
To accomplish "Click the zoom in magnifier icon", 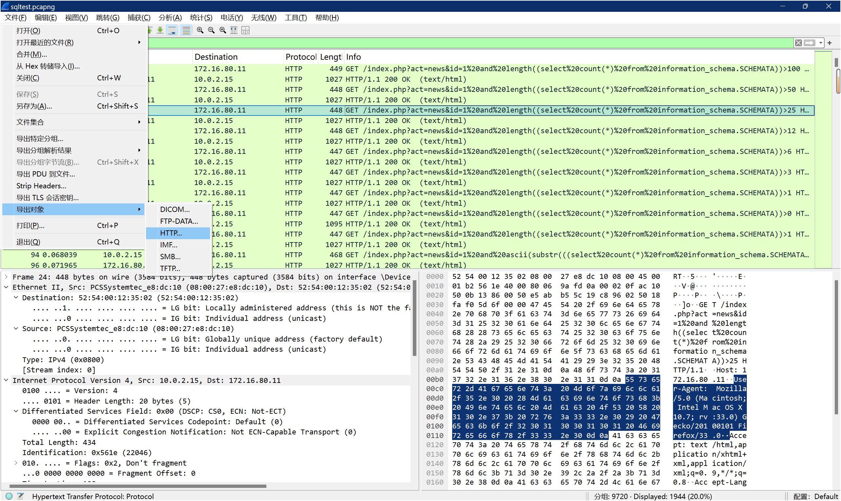I will coord(200,31).
